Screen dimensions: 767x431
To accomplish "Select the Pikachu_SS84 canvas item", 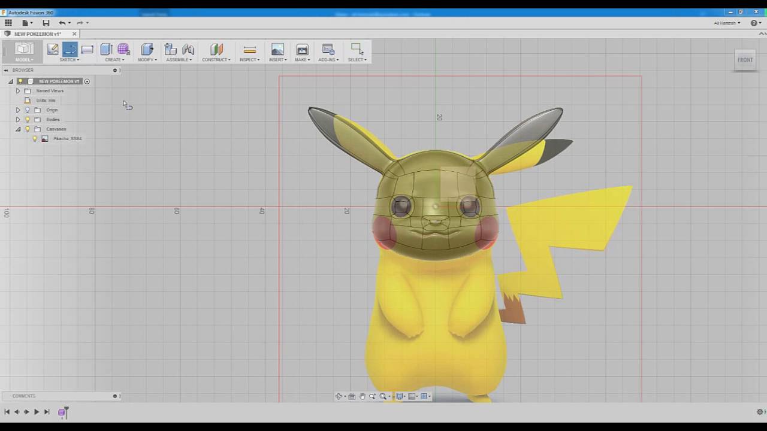I will tap(67, 139).
